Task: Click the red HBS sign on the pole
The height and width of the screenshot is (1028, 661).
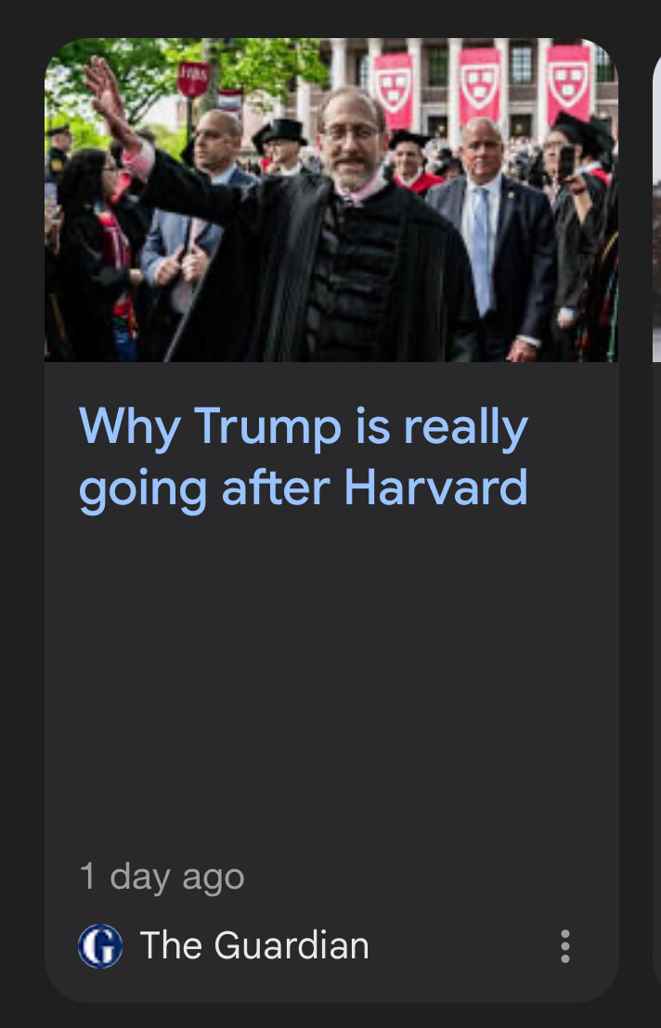Action: click(194, 79)
